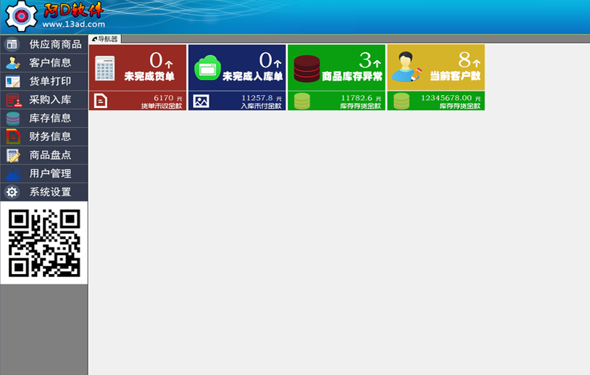This screenshot has height=375, width=590.
Task: Click the www.13ad.com link
Action: (74, 24)
